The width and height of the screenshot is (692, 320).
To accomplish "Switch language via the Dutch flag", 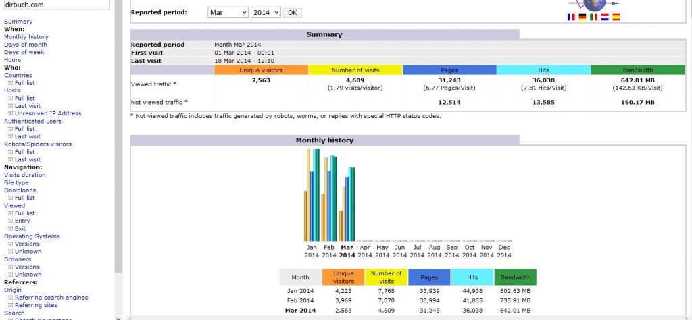I will 605,17.
